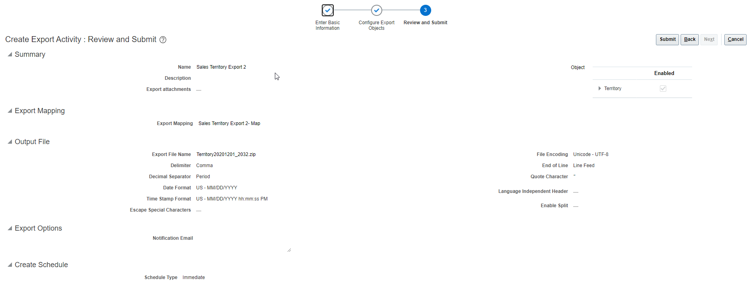
Task: Collapse the Export Options section
Action: coord(10,228)
